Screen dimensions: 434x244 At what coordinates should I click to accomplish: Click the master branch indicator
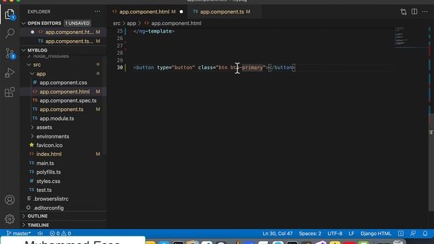[18, 233]
